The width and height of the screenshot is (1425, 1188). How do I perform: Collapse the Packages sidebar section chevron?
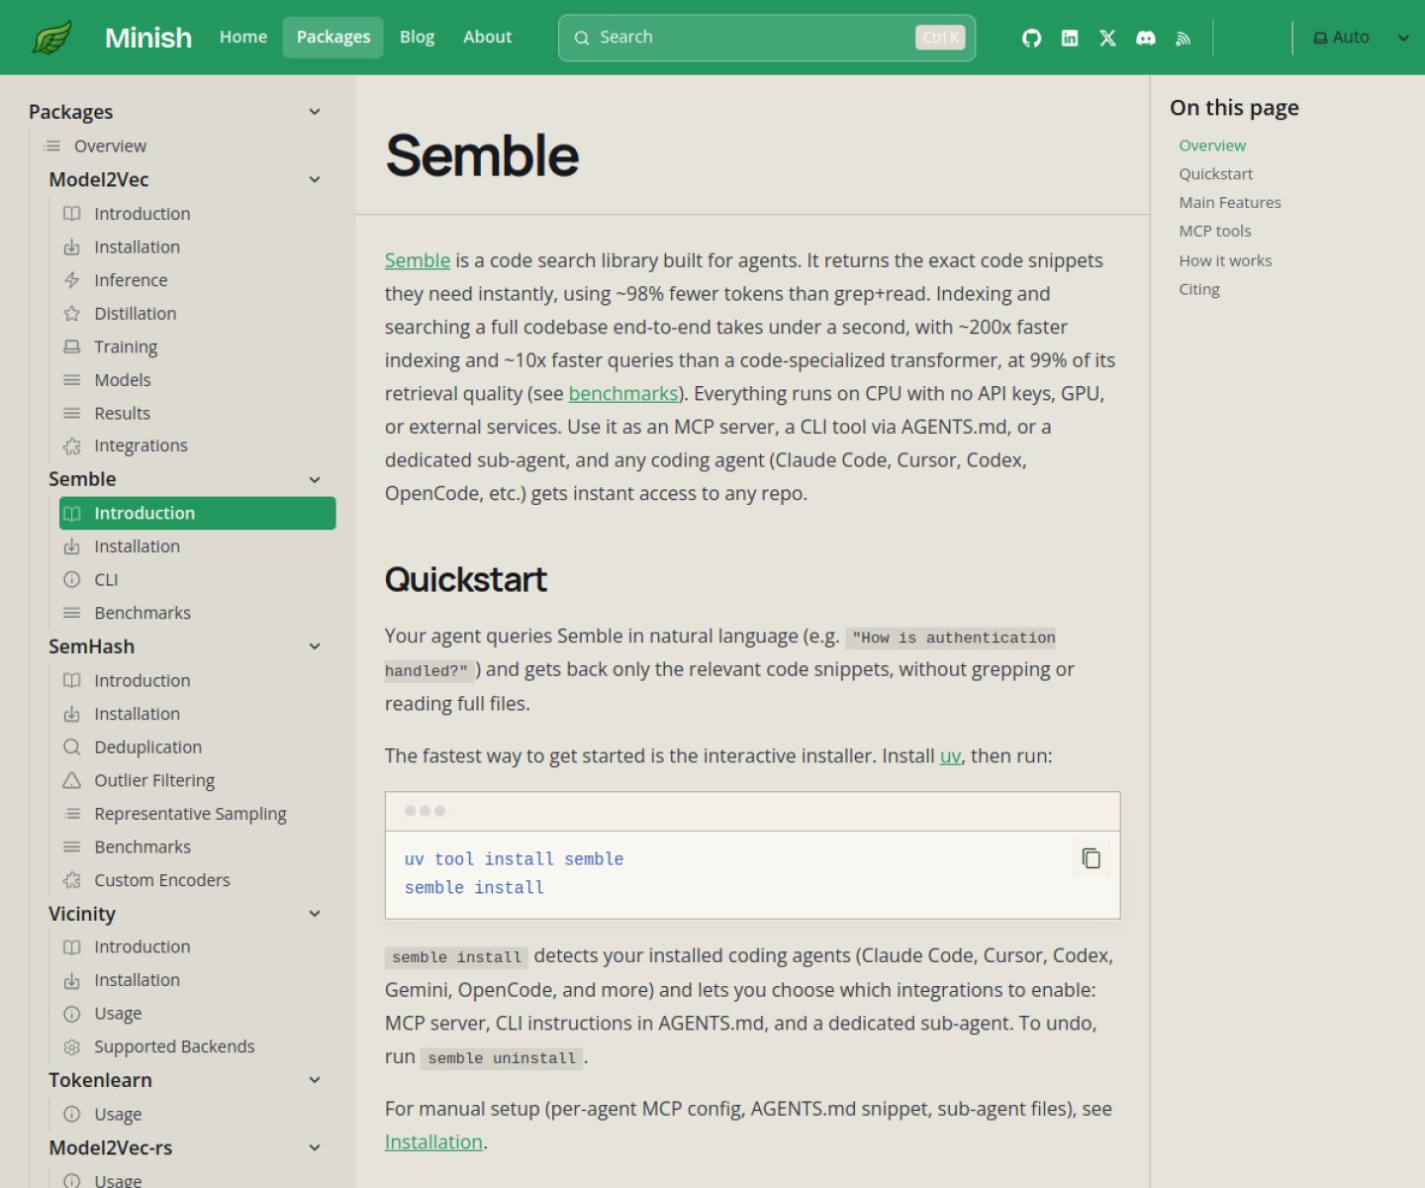click(x=315, y=112)
